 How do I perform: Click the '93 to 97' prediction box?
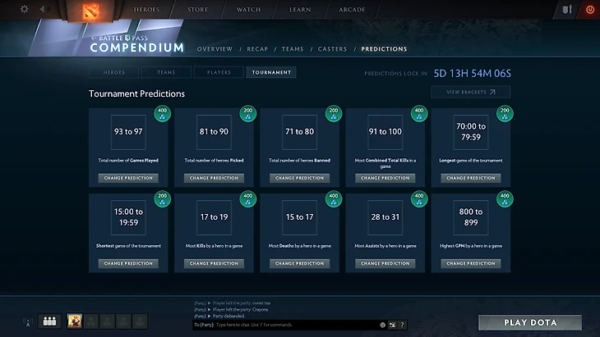pos(128,132)
